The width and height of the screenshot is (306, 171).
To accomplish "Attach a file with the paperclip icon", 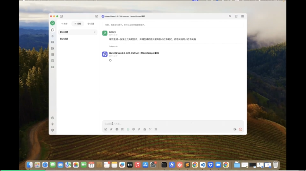I will pos(111,129).
